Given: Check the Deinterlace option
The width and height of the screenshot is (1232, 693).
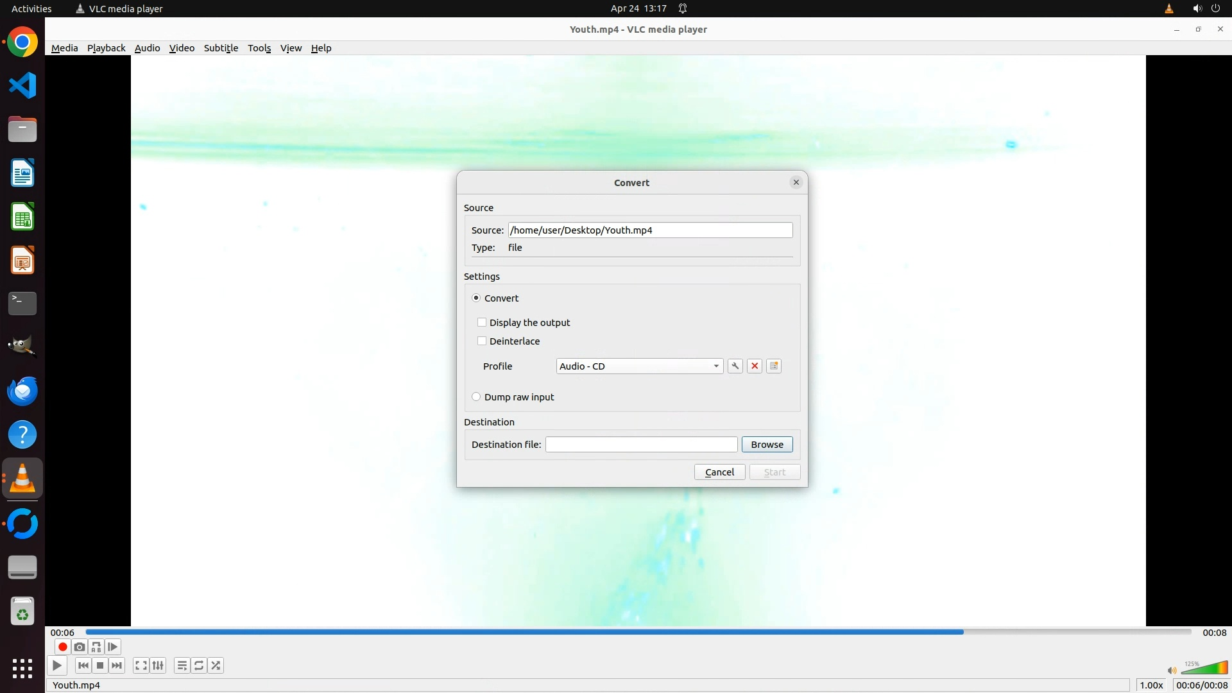Looking at the screenshot, I should coord(482,341).
